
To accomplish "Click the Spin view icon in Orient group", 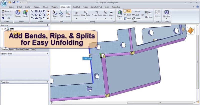I will pos(9,18).
